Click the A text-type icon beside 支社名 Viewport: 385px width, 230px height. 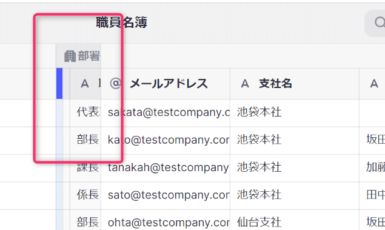(245, 84)
